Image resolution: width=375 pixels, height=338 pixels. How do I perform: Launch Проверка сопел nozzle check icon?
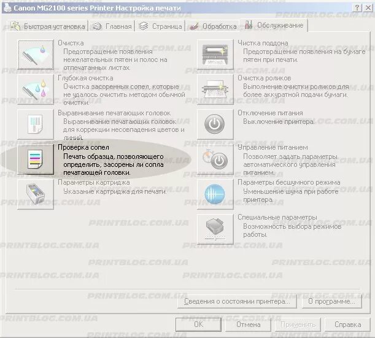coord(36,159)
